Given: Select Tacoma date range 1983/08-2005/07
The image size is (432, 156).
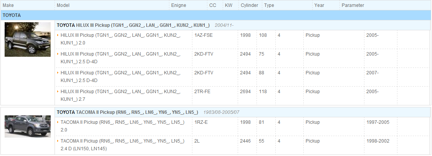Looking at the screenshot, I should 221,112.
